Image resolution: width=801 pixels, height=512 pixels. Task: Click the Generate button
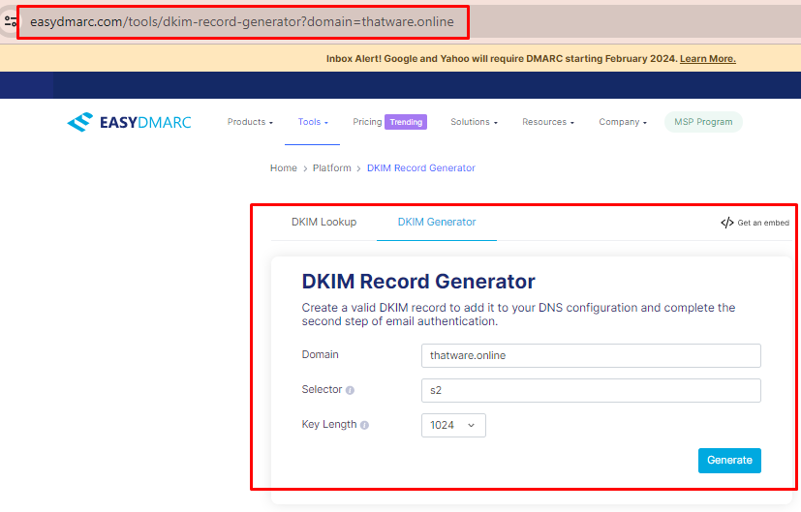(x=729, y=461)
